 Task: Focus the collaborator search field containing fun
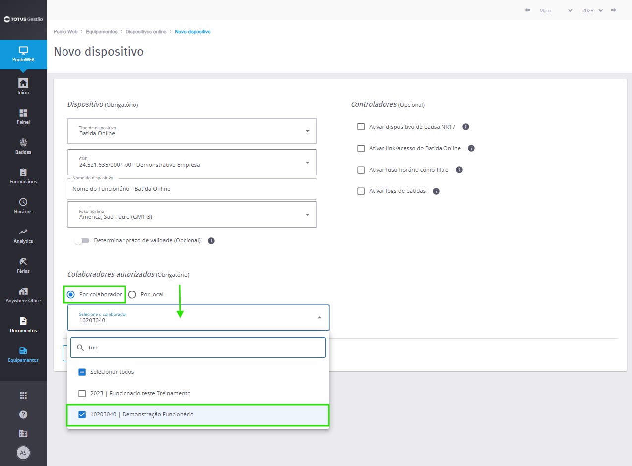pyautogui.click(x=198, y=348)
